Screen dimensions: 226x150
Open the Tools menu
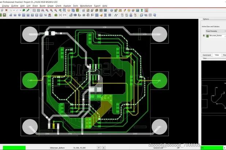coord(75,6)
